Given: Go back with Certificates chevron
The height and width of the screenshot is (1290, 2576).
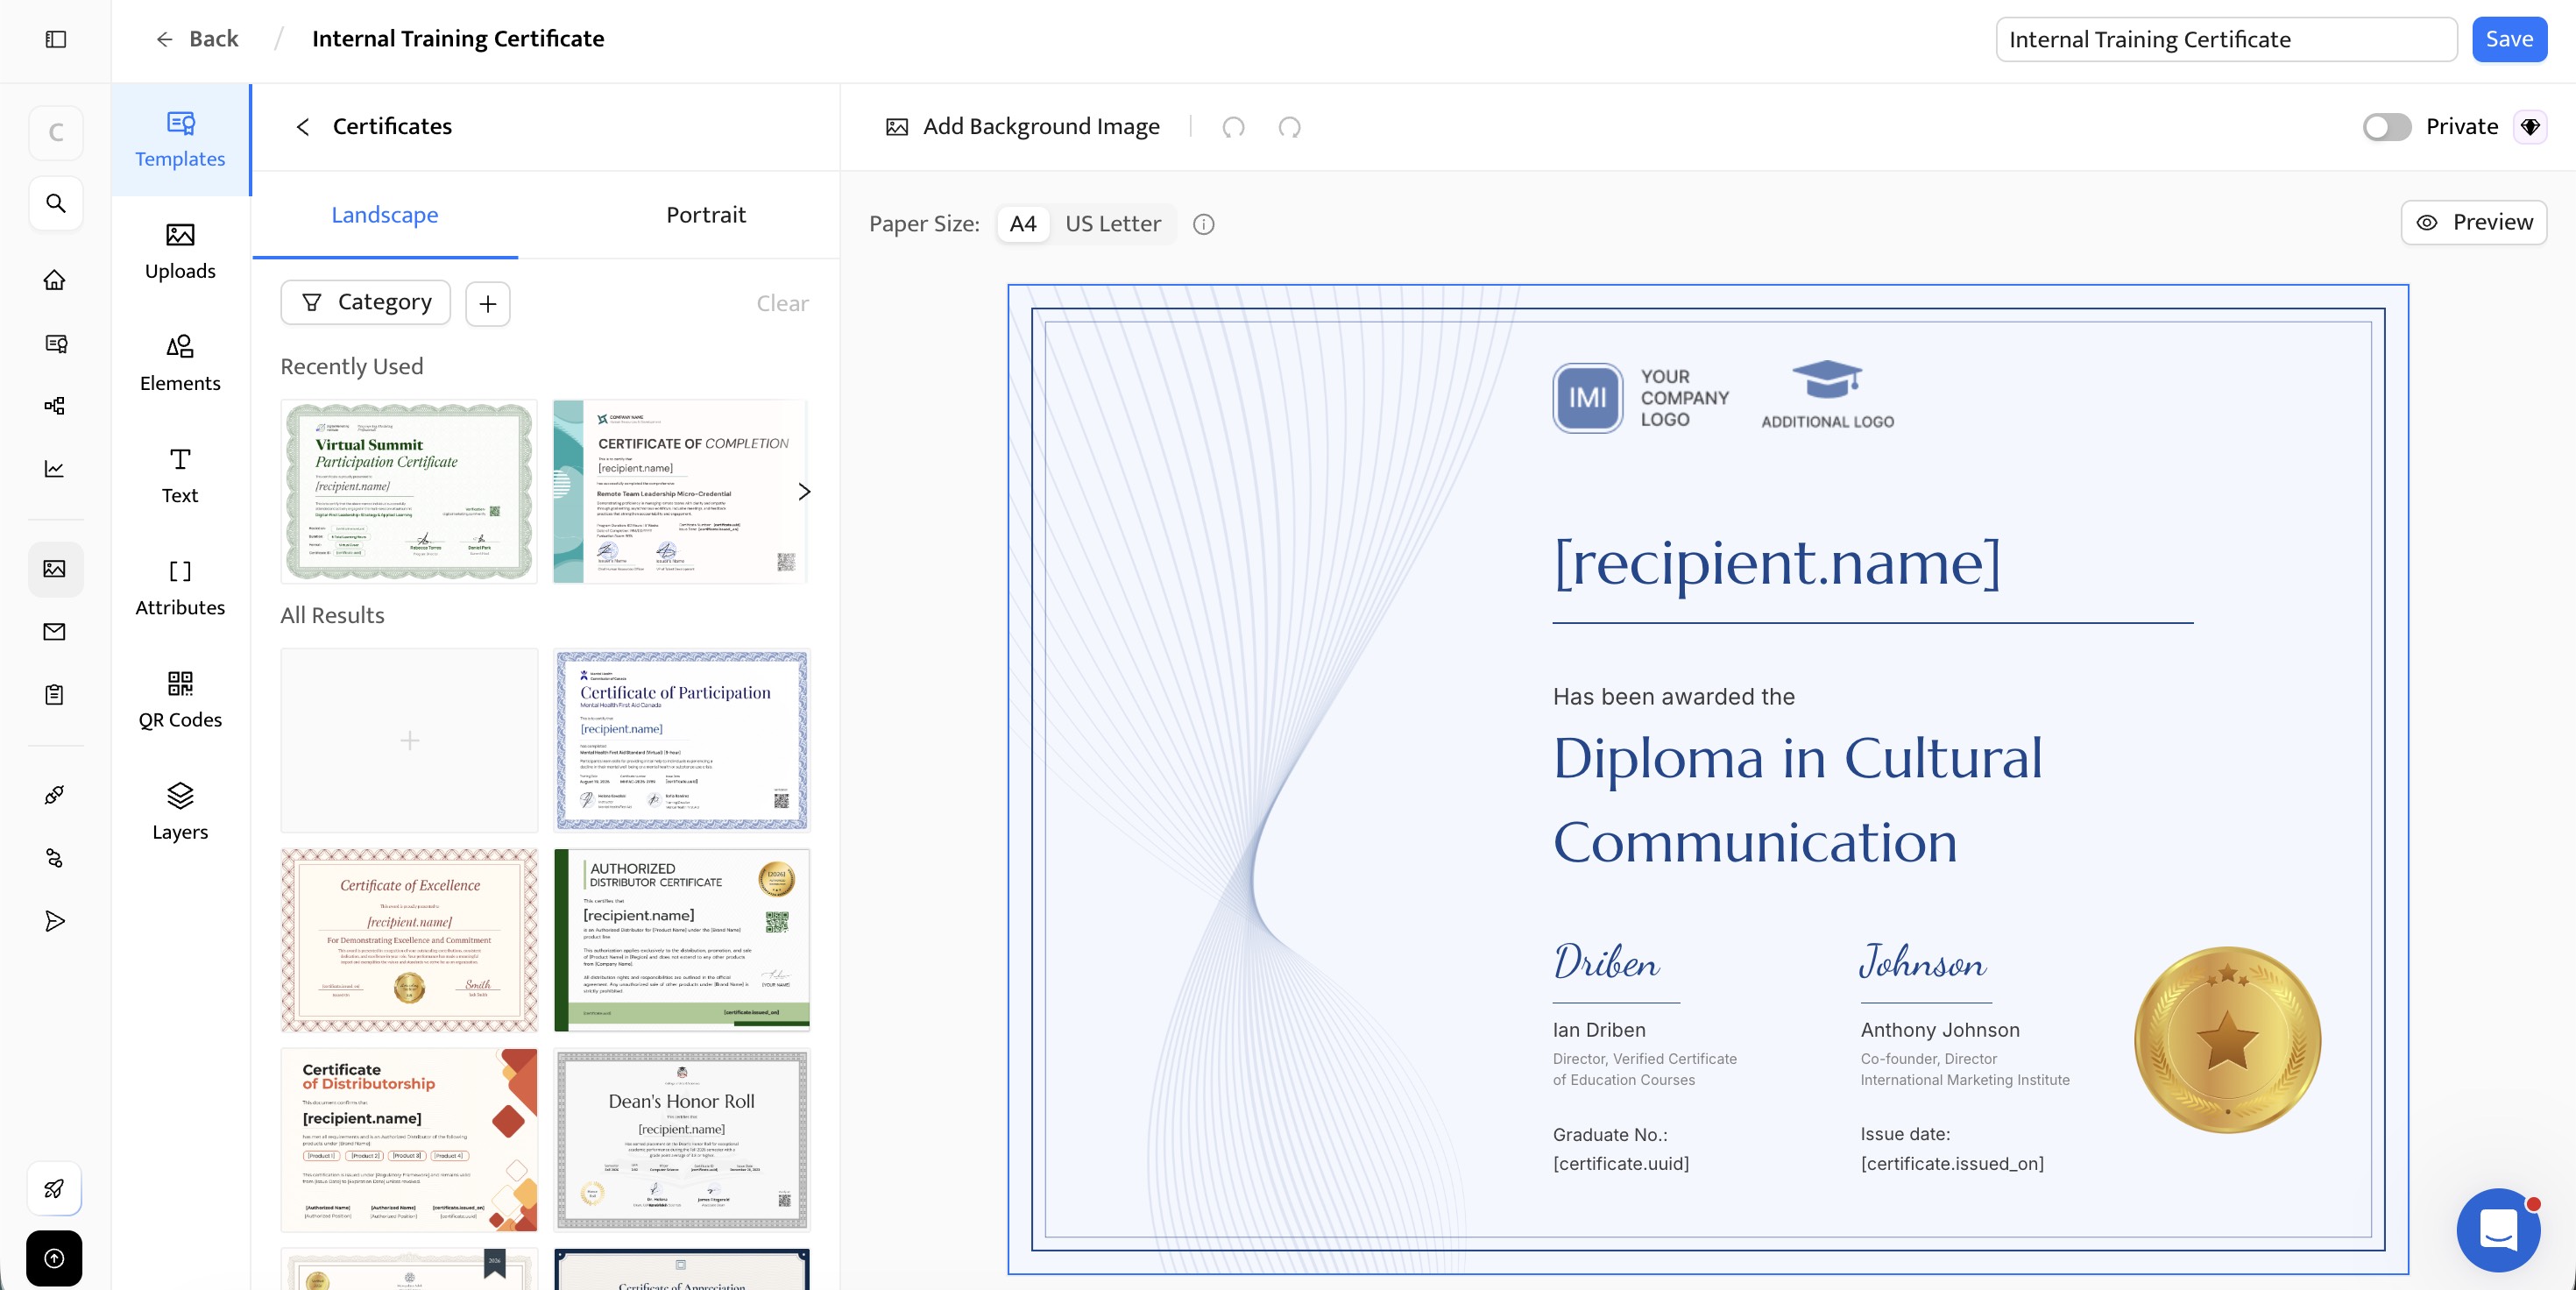Looking at the screenshot, I should pyautogui.click(x=302, y=127).
